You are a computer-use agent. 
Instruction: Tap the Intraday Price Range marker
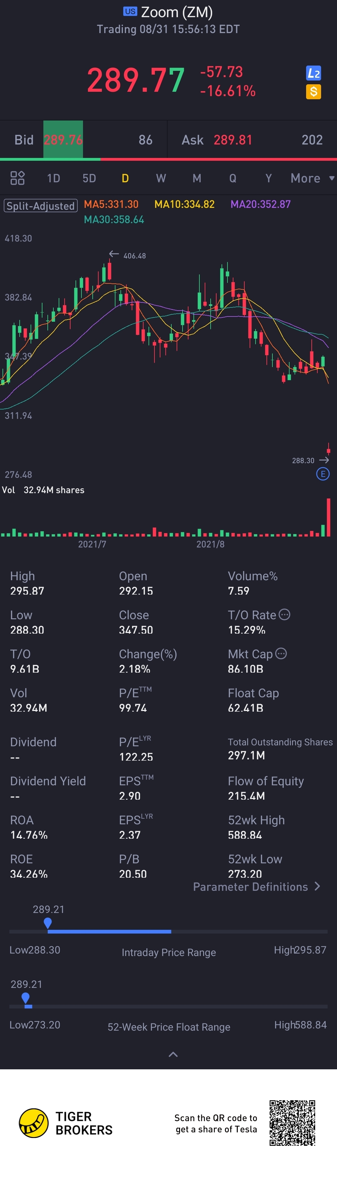(x=47, y=923)
